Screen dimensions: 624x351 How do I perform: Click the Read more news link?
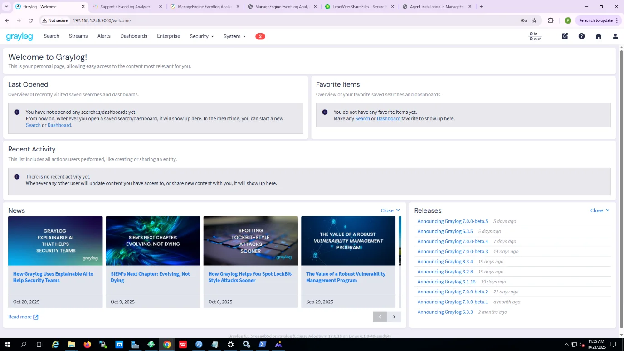click(x=20, y=317)
